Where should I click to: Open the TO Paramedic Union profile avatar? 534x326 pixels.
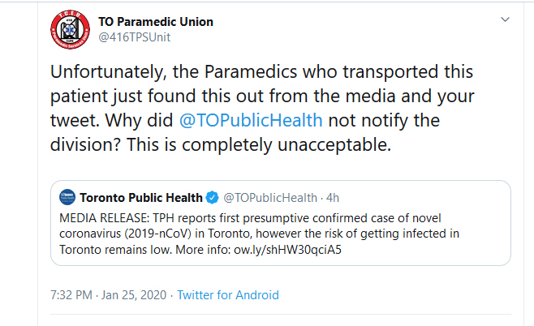[70, 30]
